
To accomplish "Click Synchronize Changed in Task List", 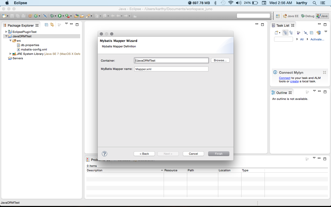I will (318, 33).
